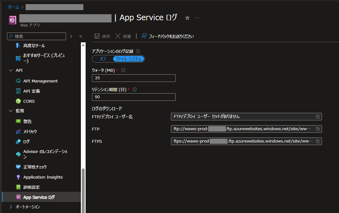Click the feedback person icon

point(144,36)
